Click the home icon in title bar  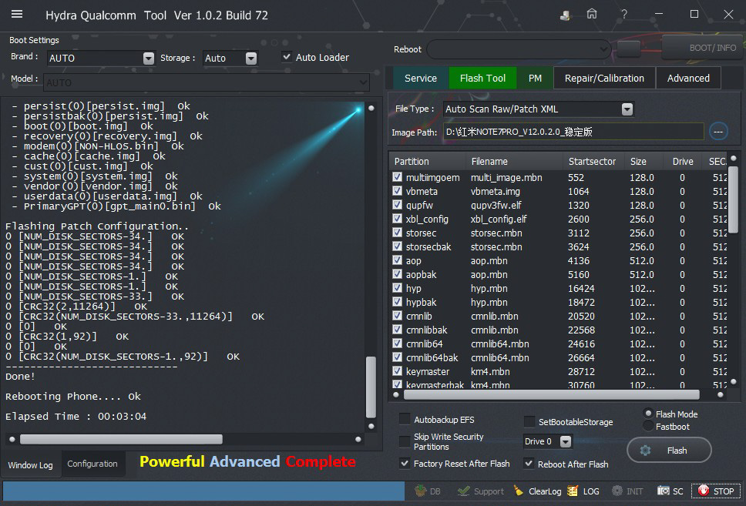(x=591, y=15)
